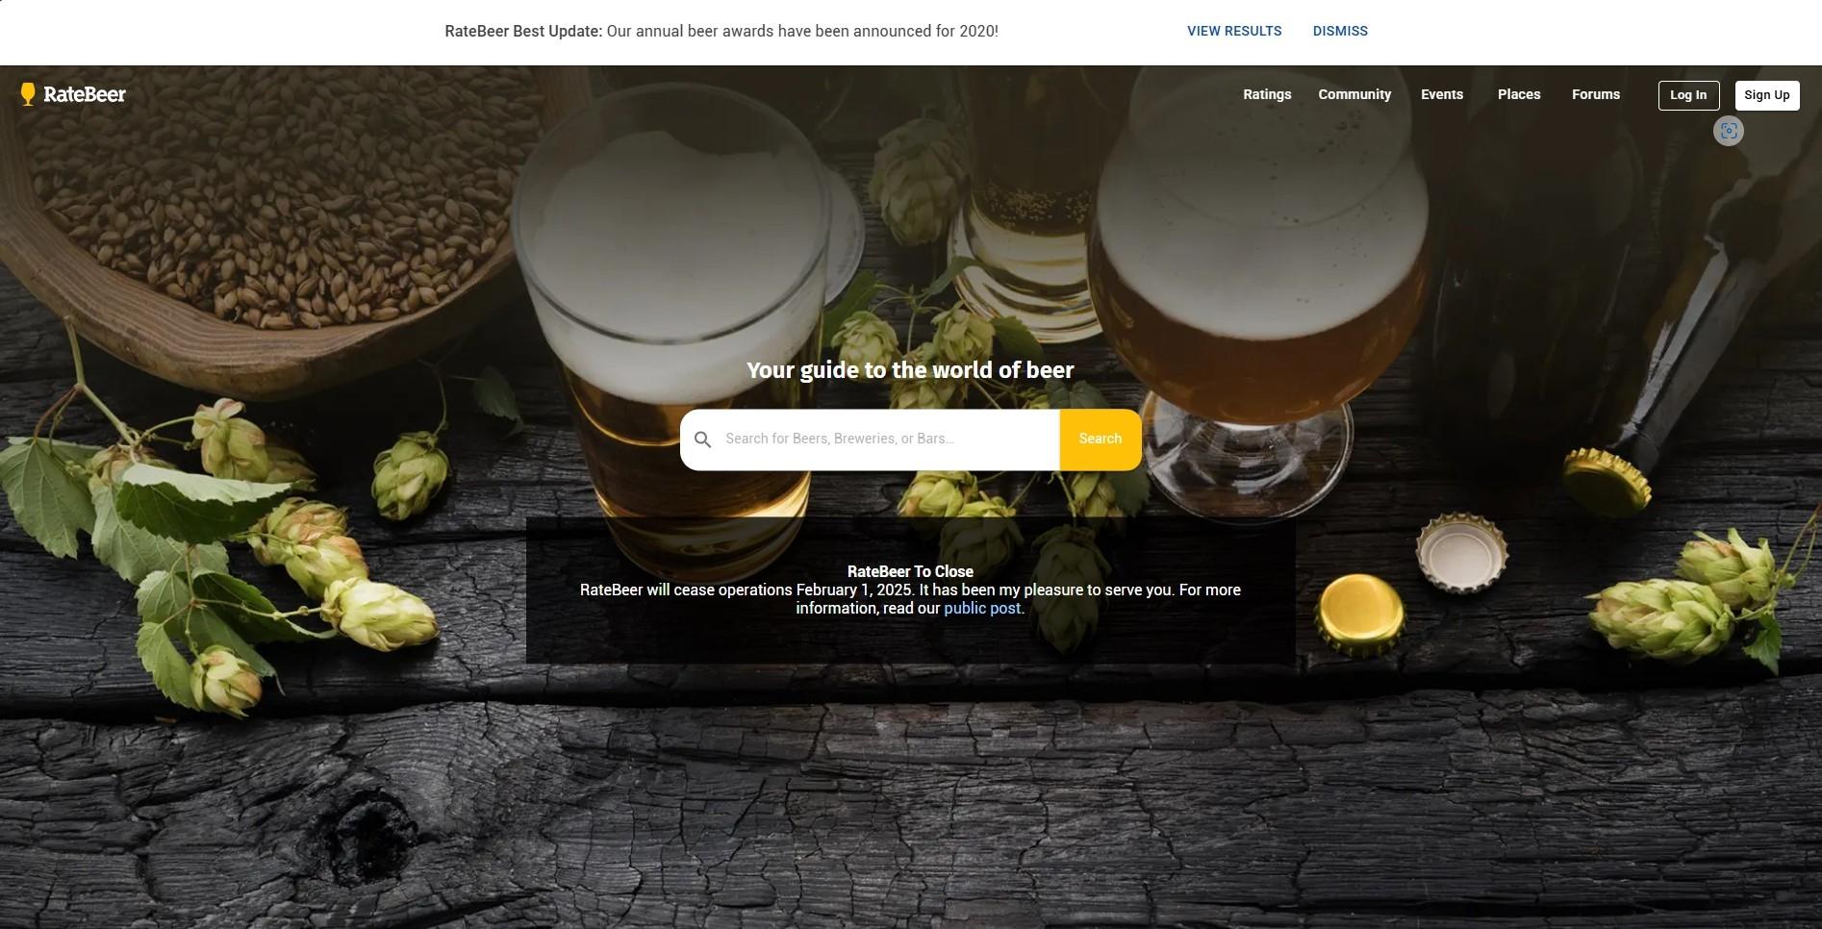Click the RateBeer Best Update announcement text
1822x929 pixels.
click(x=721, y=31)
